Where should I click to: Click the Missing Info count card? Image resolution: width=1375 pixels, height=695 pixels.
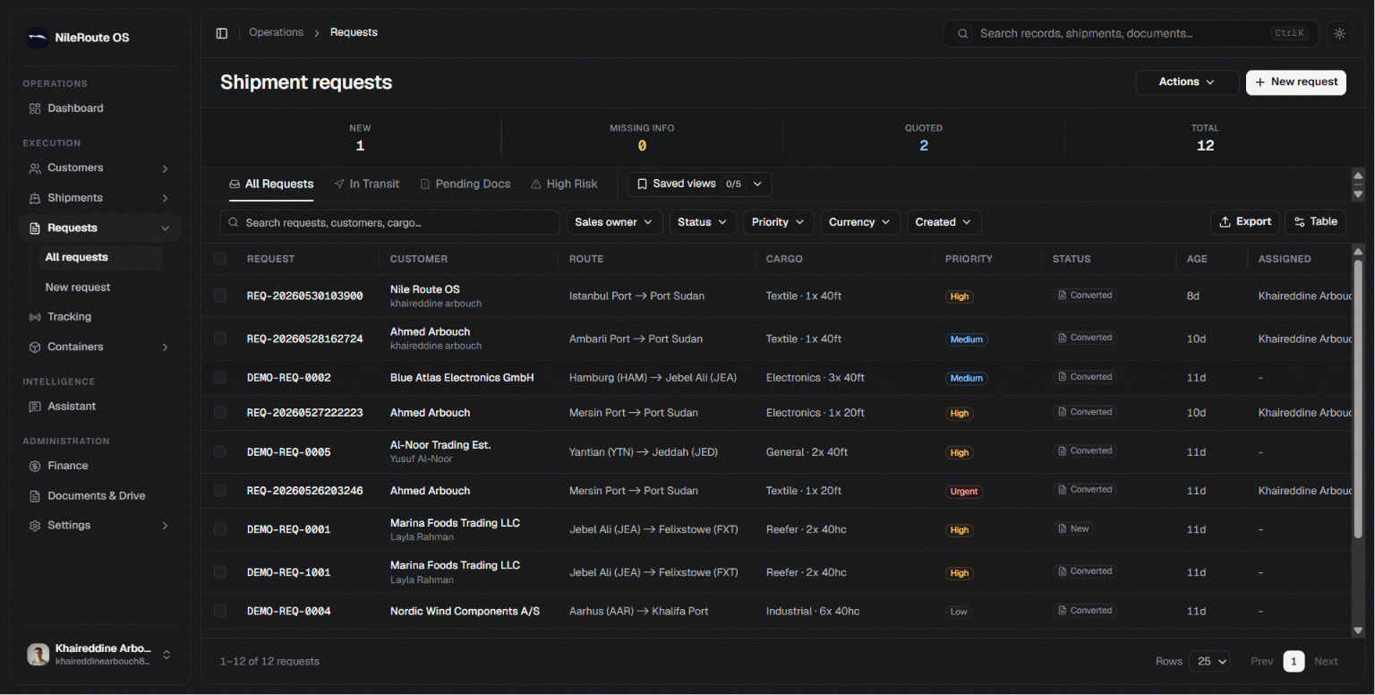tap(642, 138)
